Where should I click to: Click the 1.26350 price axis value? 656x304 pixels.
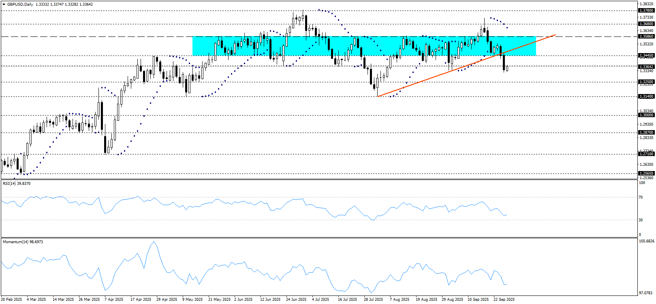click(647, 165)
